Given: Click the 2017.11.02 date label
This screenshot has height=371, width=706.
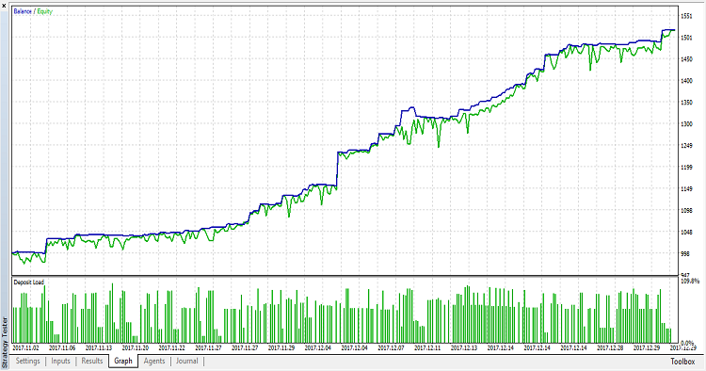Looking at the screenshot, I should (25, 348).
